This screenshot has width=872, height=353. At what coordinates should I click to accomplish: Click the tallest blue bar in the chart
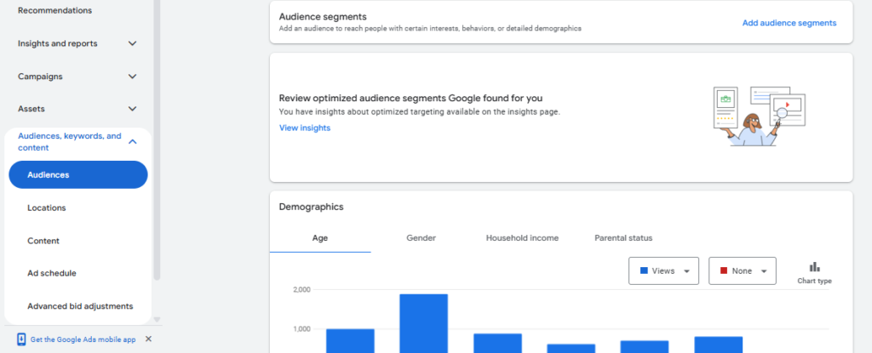coord(424,323)
